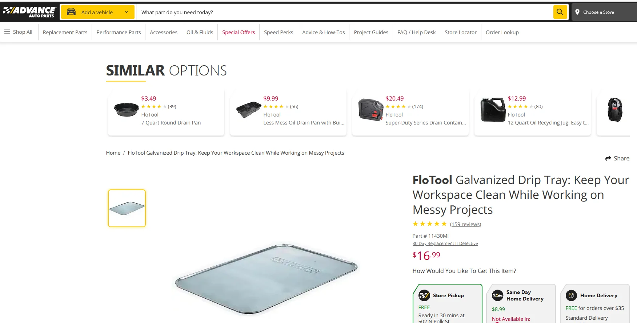Click the Home Delivery box icon
Image resolution: width=637 pixels, height=323 pixels.
click(x=571, y=295)
